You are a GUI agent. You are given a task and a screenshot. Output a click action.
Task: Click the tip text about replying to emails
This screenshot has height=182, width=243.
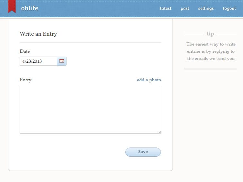click(x=211, y=51)
